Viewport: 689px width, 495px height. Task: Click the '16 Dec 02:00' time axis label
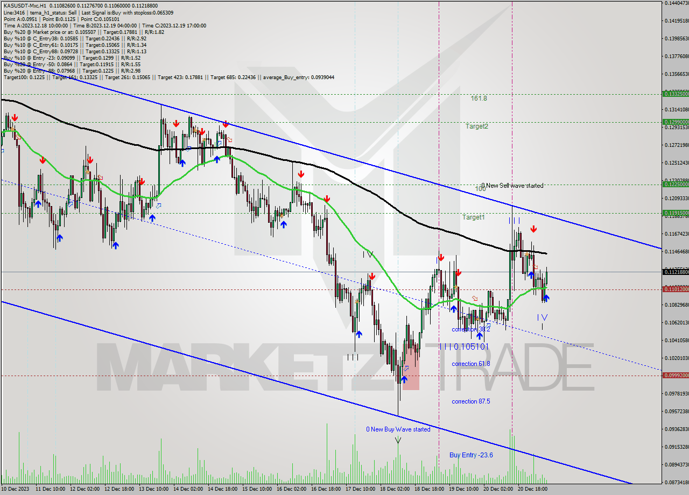point(291,489)
